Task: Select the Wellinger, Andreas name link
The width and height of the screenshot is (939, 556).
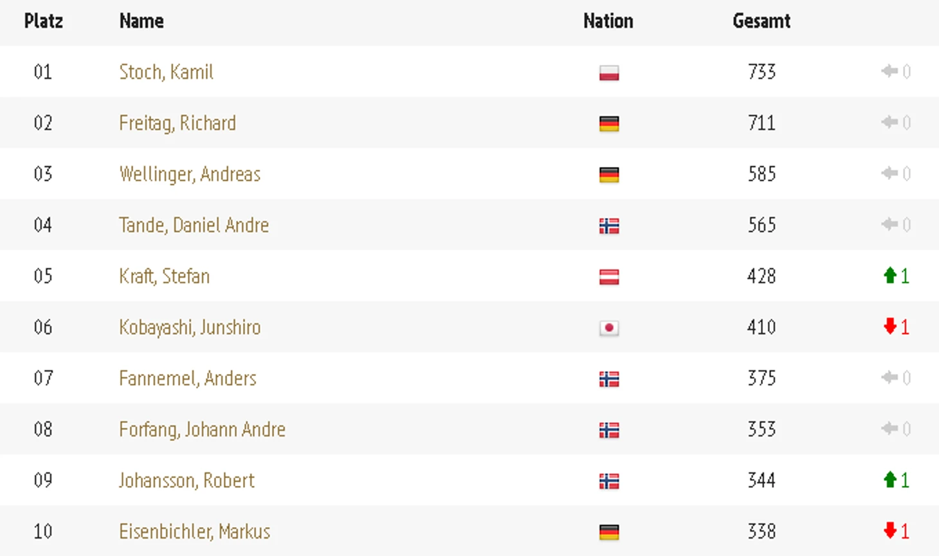Action: click(190, 174)
